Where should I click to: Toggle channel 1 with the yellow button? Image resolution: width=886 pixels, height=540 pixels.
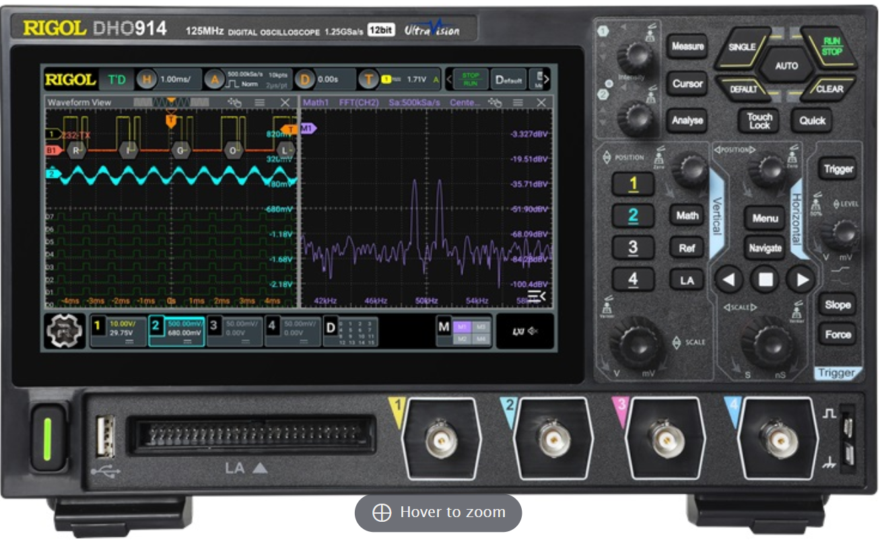point(632,184)
